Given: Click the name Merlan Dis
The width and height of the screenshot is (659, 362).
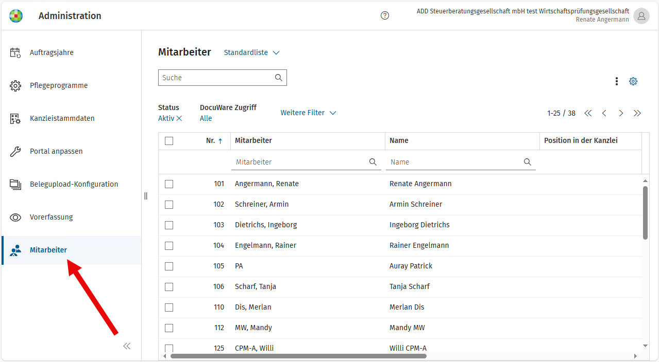Looking at the screenshot, I should 407,307.
